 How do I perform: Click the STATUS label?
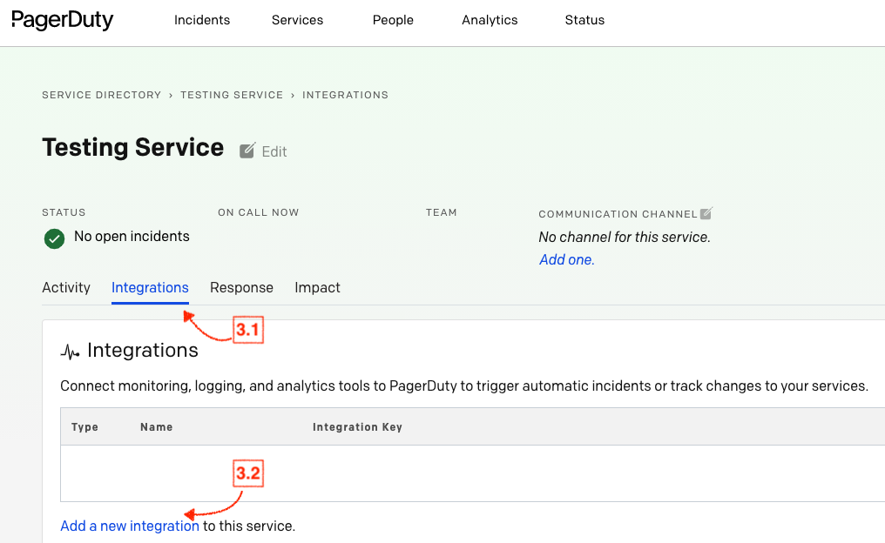point(64,212)
